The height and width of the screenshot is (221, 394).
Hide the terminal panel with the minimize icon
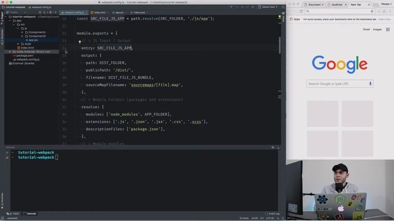(x=278, y=147)
